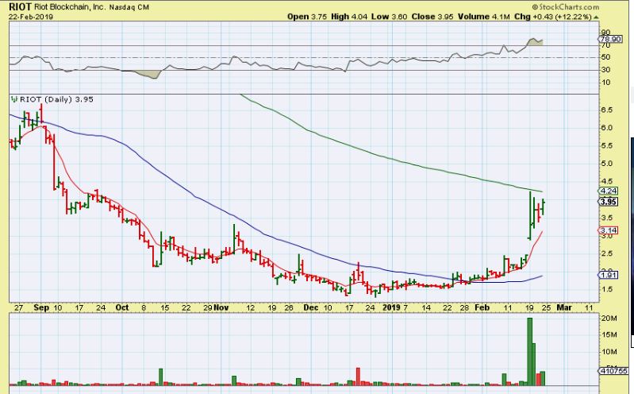Screen dimensions: 634x394
Task: Click the 3.95 last price tag
Action: [x=609, y=202]
